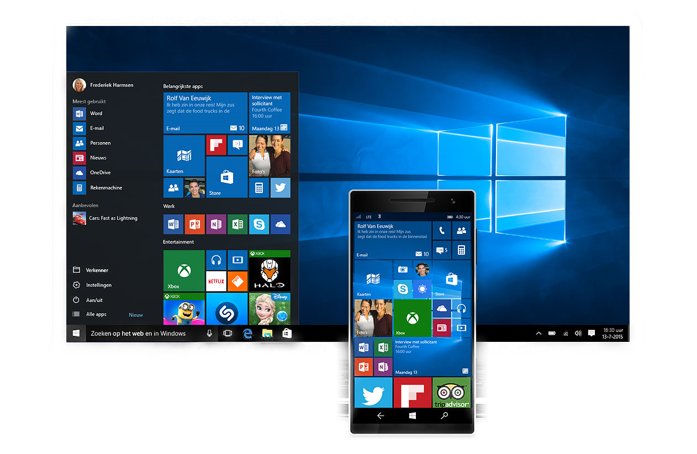Open the Xbox tile on the phone

click(x=412, y=318)
